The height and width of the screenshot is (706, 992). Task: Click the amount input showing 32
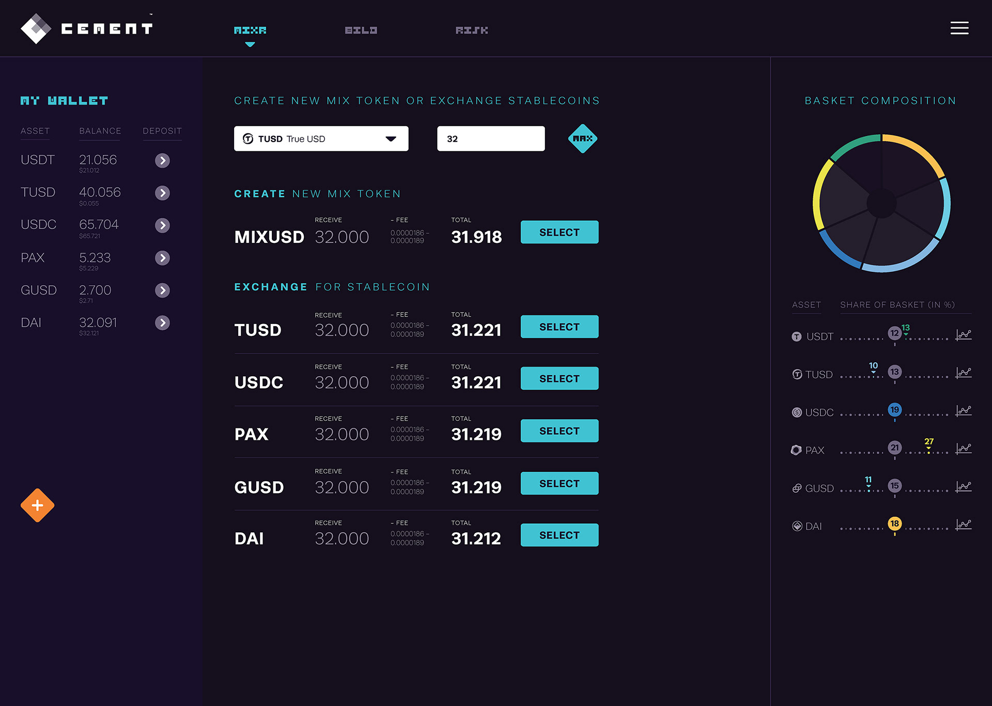[490, 139]
